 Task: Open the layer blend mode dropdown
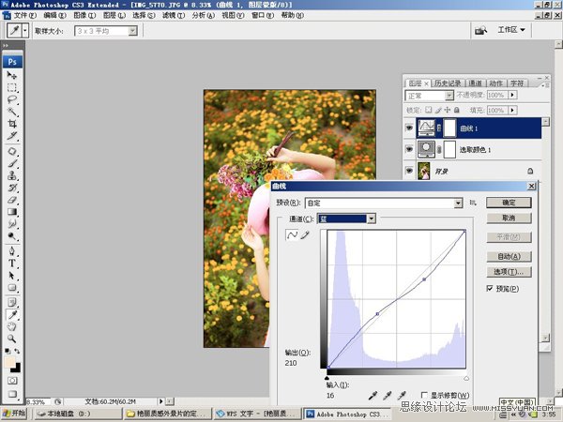point(449,96)
